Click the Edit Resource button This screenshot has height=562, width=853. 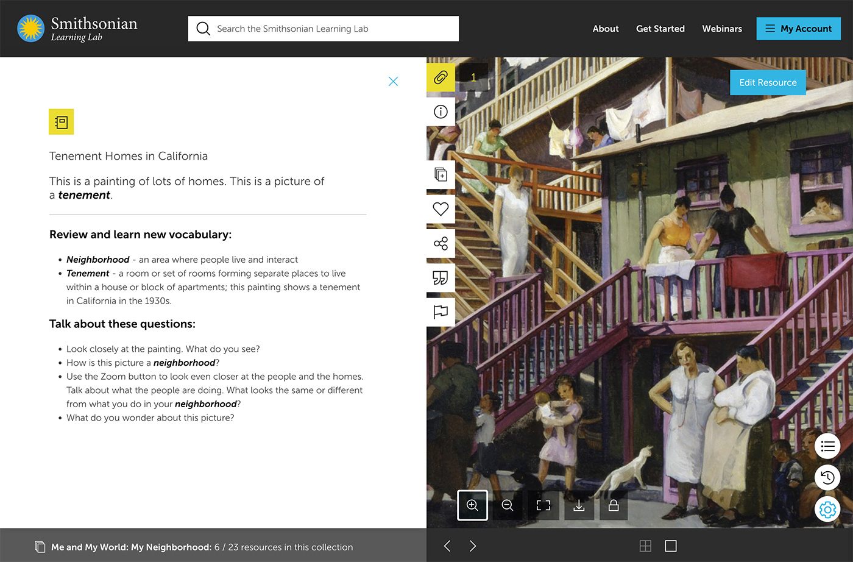pyautogui.click(x=768, y=82)
